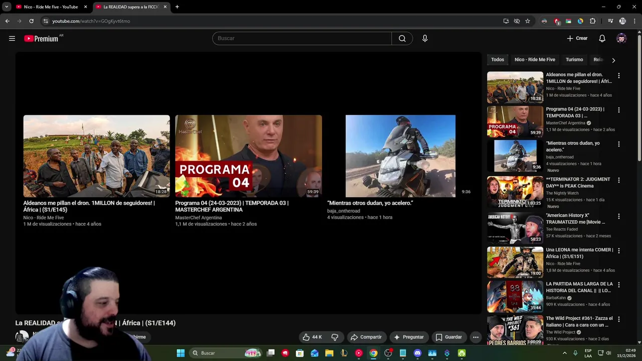Show more filter chips with right arrow
Image resolution: width=642 pixels, height=361 pixels.
tap(613, 60)
